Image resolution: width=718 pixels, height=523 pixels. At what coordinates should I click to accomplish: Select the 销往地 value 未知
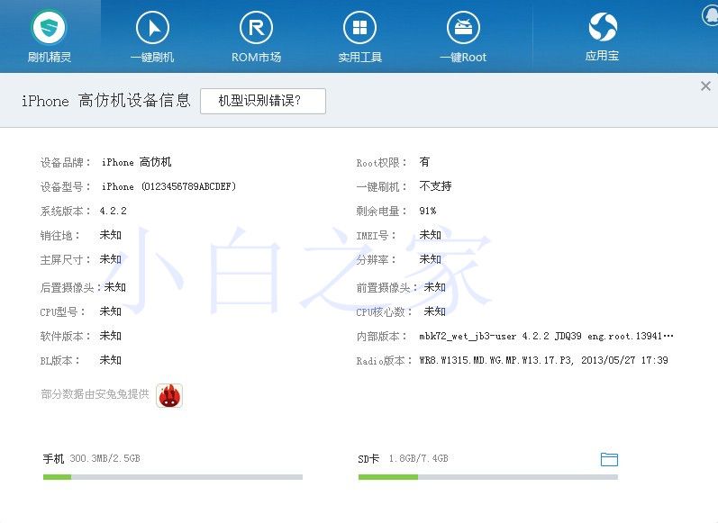click(110, 235)
